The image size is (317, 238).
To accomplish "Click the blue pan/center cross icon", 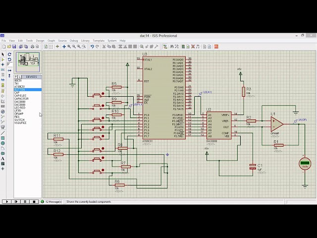I will [x=64, y=47].
